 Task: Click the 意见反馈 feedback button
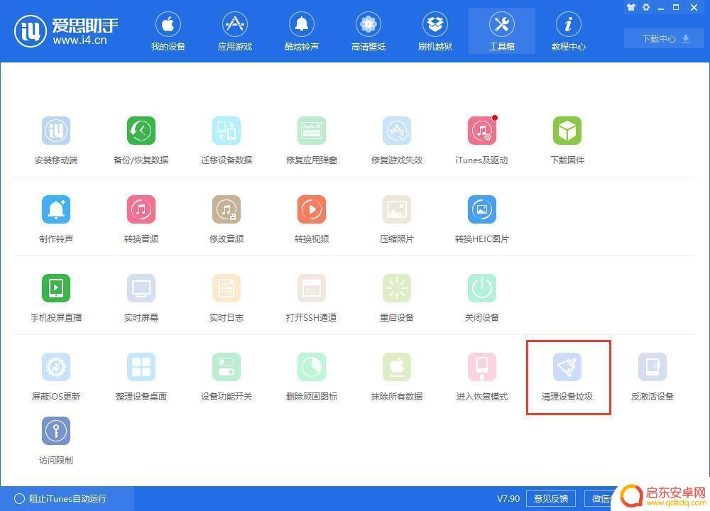(x=551, y=499)
